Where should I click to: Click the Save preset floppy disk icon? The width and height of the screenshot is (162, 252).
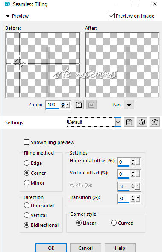click(x=129, y=122)
